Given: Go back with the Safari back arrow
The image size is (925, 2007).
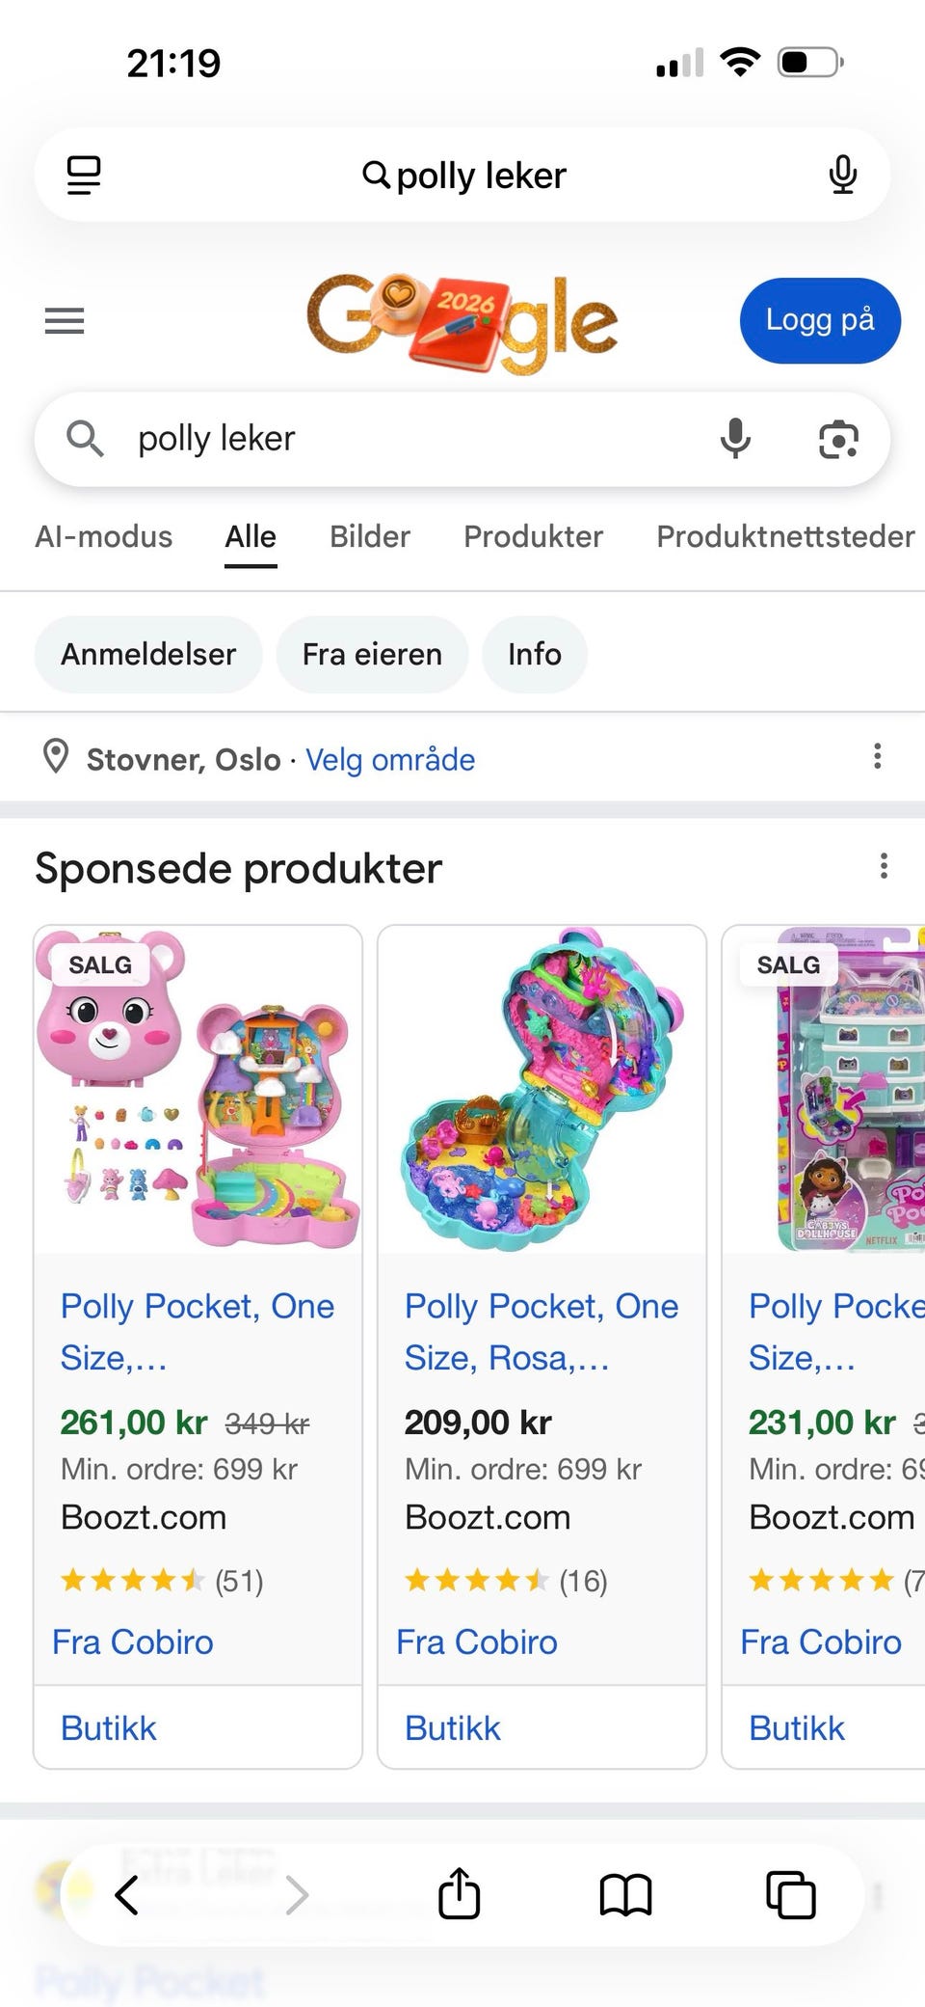Looking at the screenshot, I should 127,1894.
